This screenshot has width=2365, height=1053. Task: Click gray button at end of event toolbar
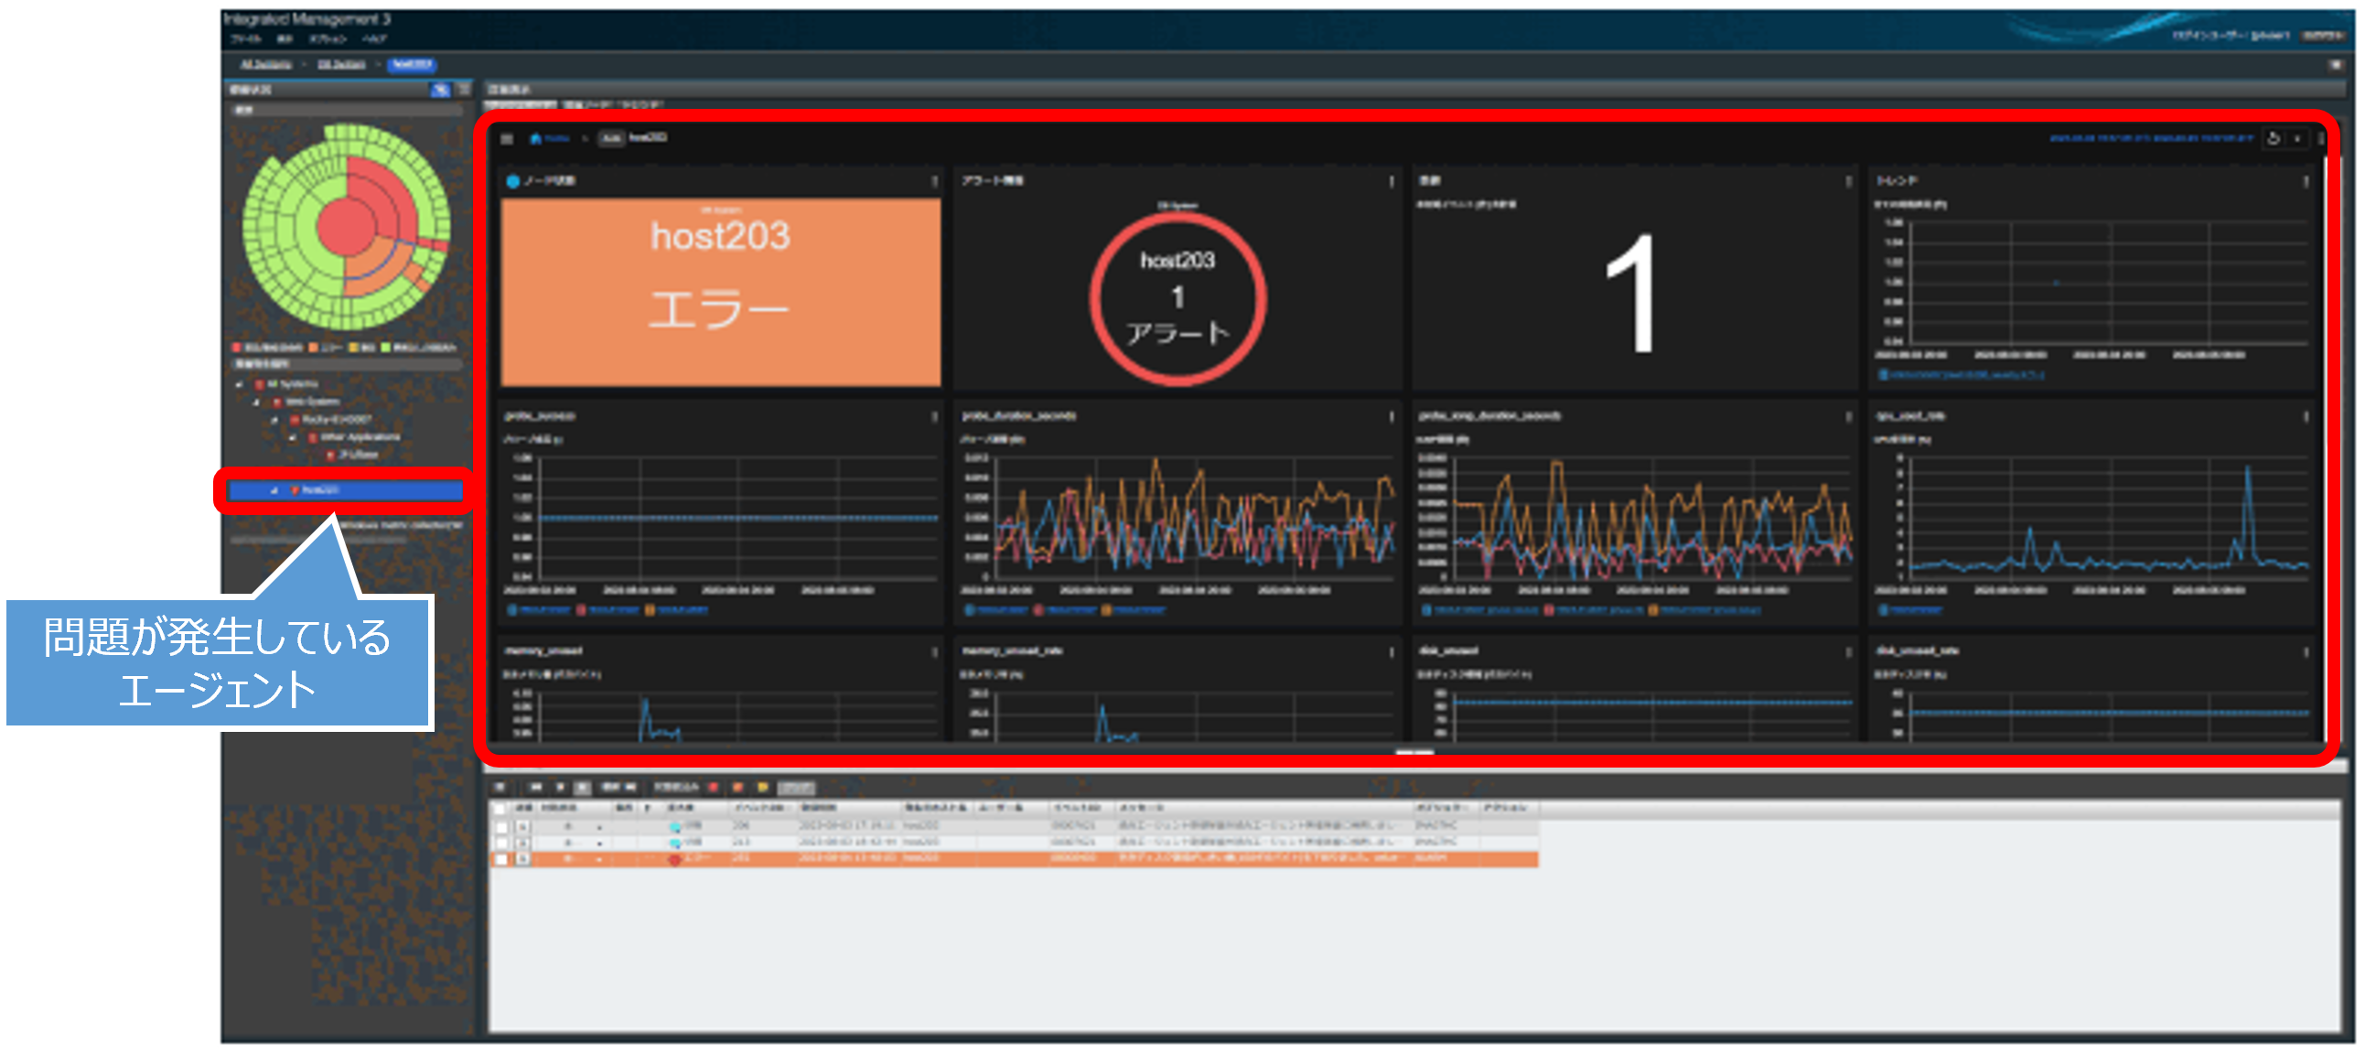point(796,788)
